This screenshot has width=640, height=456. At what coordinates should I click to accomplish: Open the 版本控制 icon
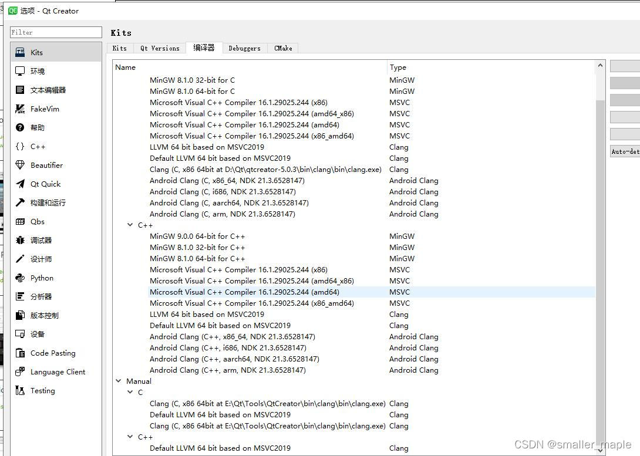pyautogui.click(x=20, y=315)
